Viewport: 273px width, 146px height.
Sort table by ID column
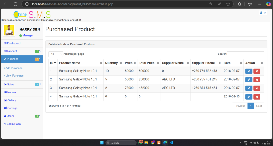point(53,63)
